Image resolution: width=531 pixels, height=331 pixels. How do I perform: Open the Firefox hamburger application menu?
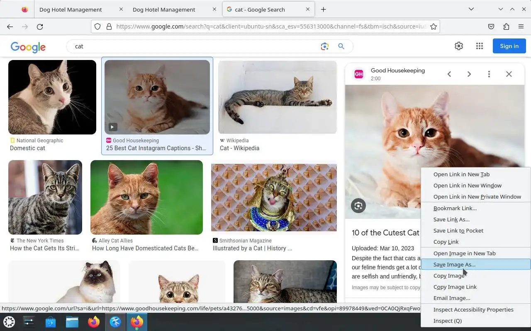[521, 26]
